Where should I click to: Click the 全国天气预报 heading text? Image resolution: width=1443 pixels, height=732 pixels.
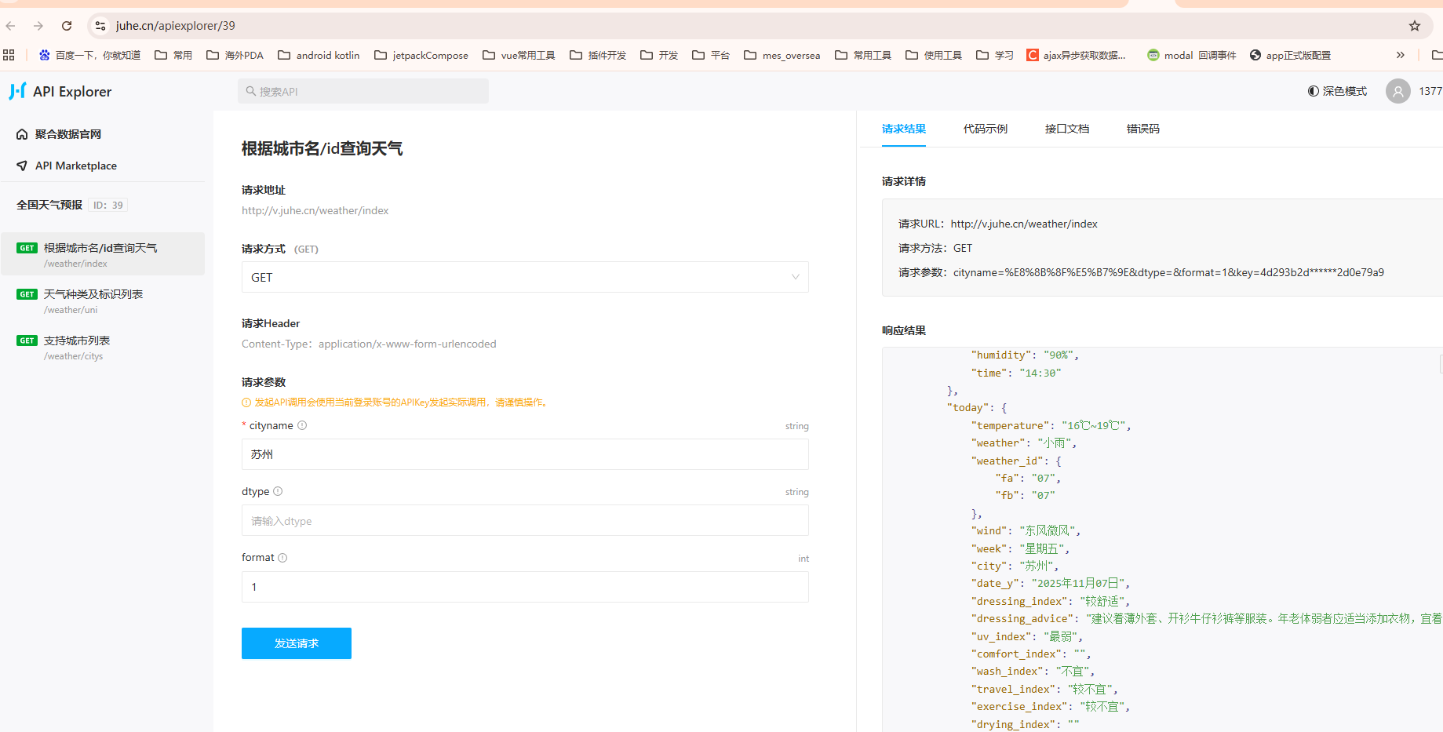pos(49,205)
